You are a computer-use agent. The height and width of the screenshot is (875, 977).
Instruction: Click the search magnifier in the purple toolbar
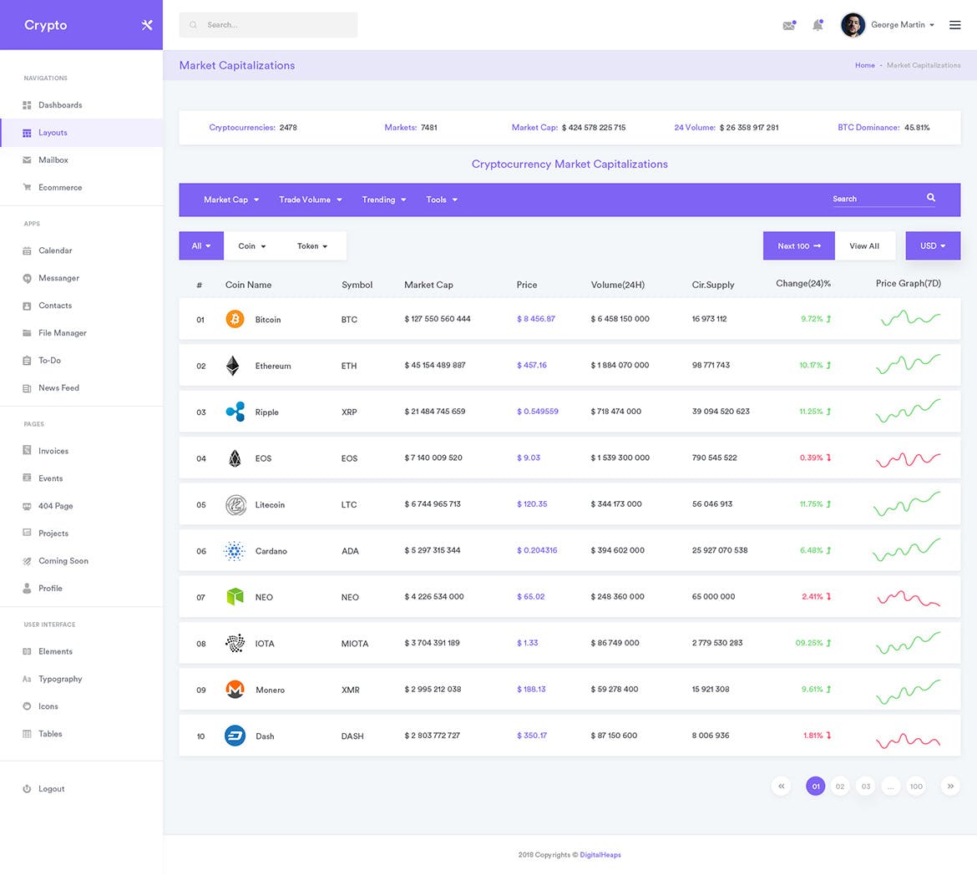(x=930, y=198)
